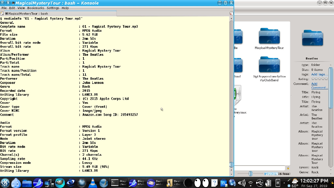
Task: Open the blue sphere editor icon with pencil
Action: coord(103,183)
